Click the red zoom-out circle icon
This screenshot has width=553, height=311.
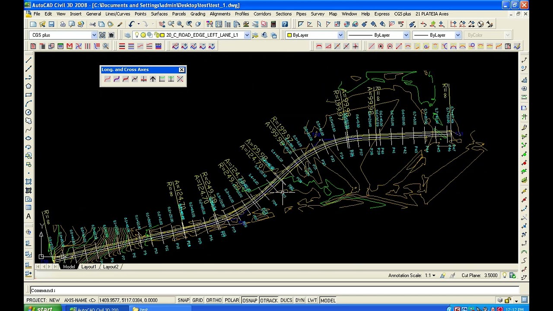[x=390, y=46]
